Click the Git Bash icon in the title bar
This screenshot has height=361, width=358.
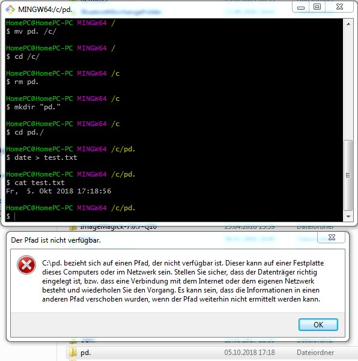point(10,9)
